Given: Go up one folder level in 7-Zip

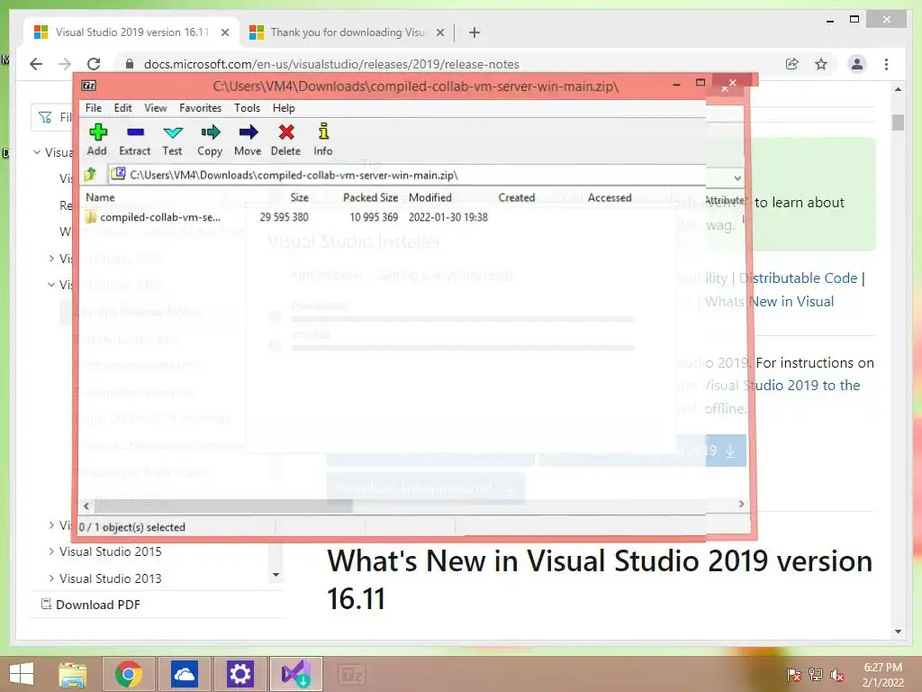Looking at the screenshot, I should pos(90,175).
